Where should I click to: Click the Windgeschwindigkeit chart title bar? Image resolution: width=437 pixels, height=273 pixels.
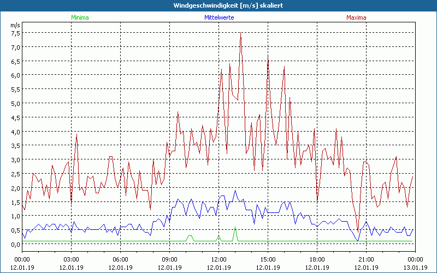point(218,5)
